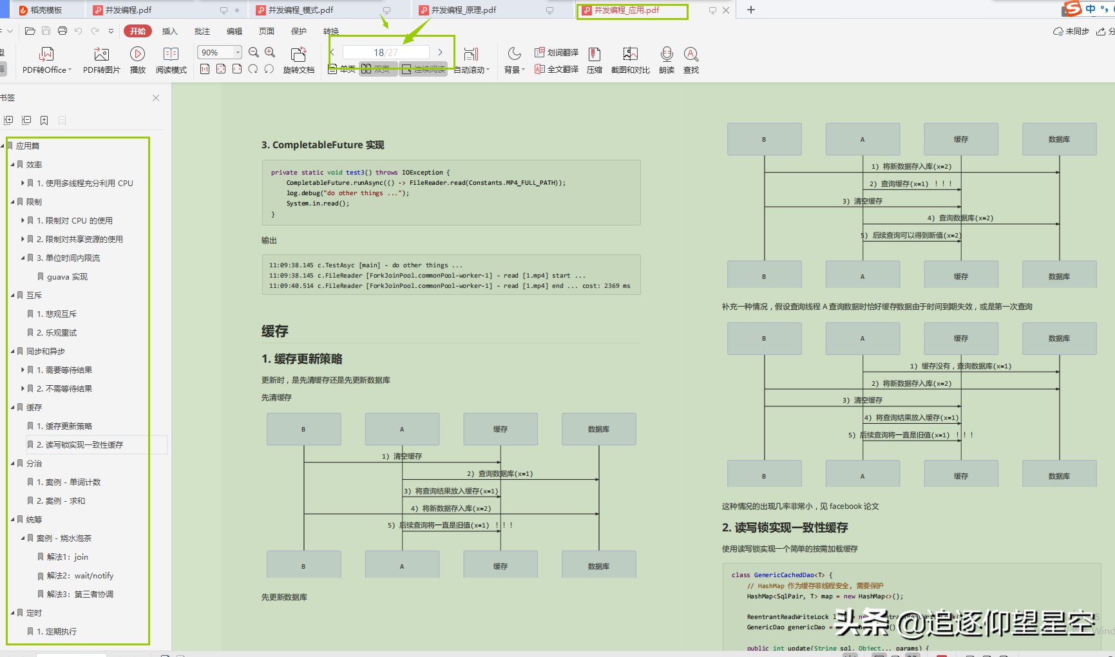Click the PDF转Office converter icon
The width and height of the screenshot is (1115, 657).
click(x=46, y=54)
